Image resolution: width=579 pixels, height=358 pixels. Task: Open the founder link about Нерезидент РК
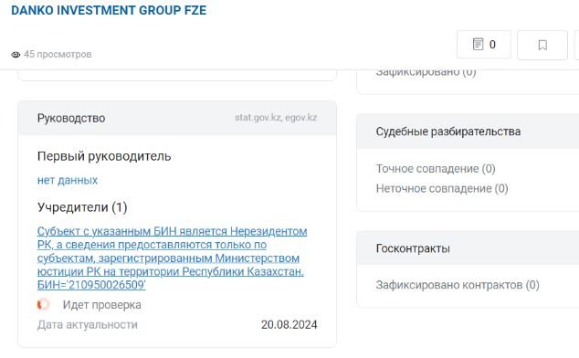[172, 258]
